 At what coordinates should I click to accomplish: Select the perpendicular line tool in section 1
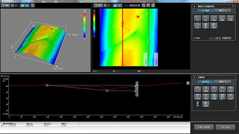click(222, 18)
